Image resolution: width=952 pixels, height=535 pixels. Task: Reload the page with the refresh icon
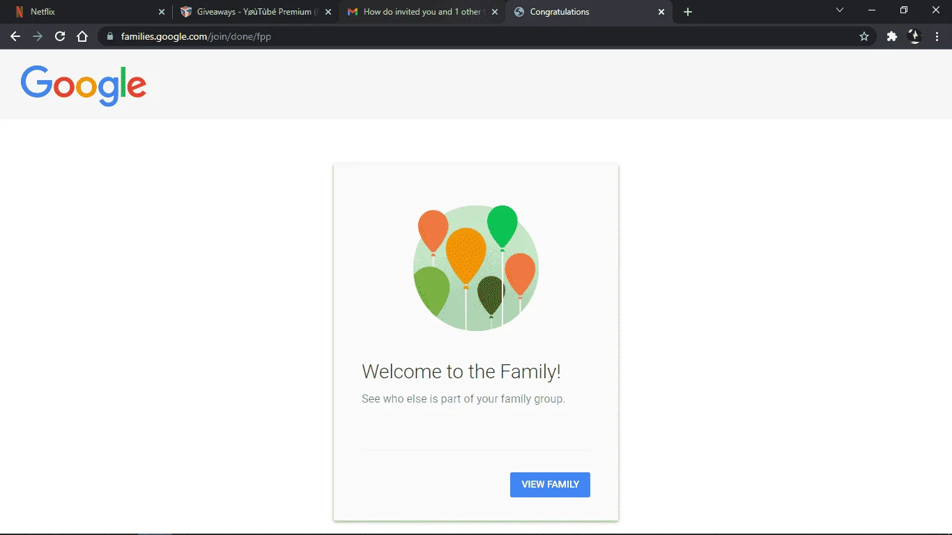[60, 36]
